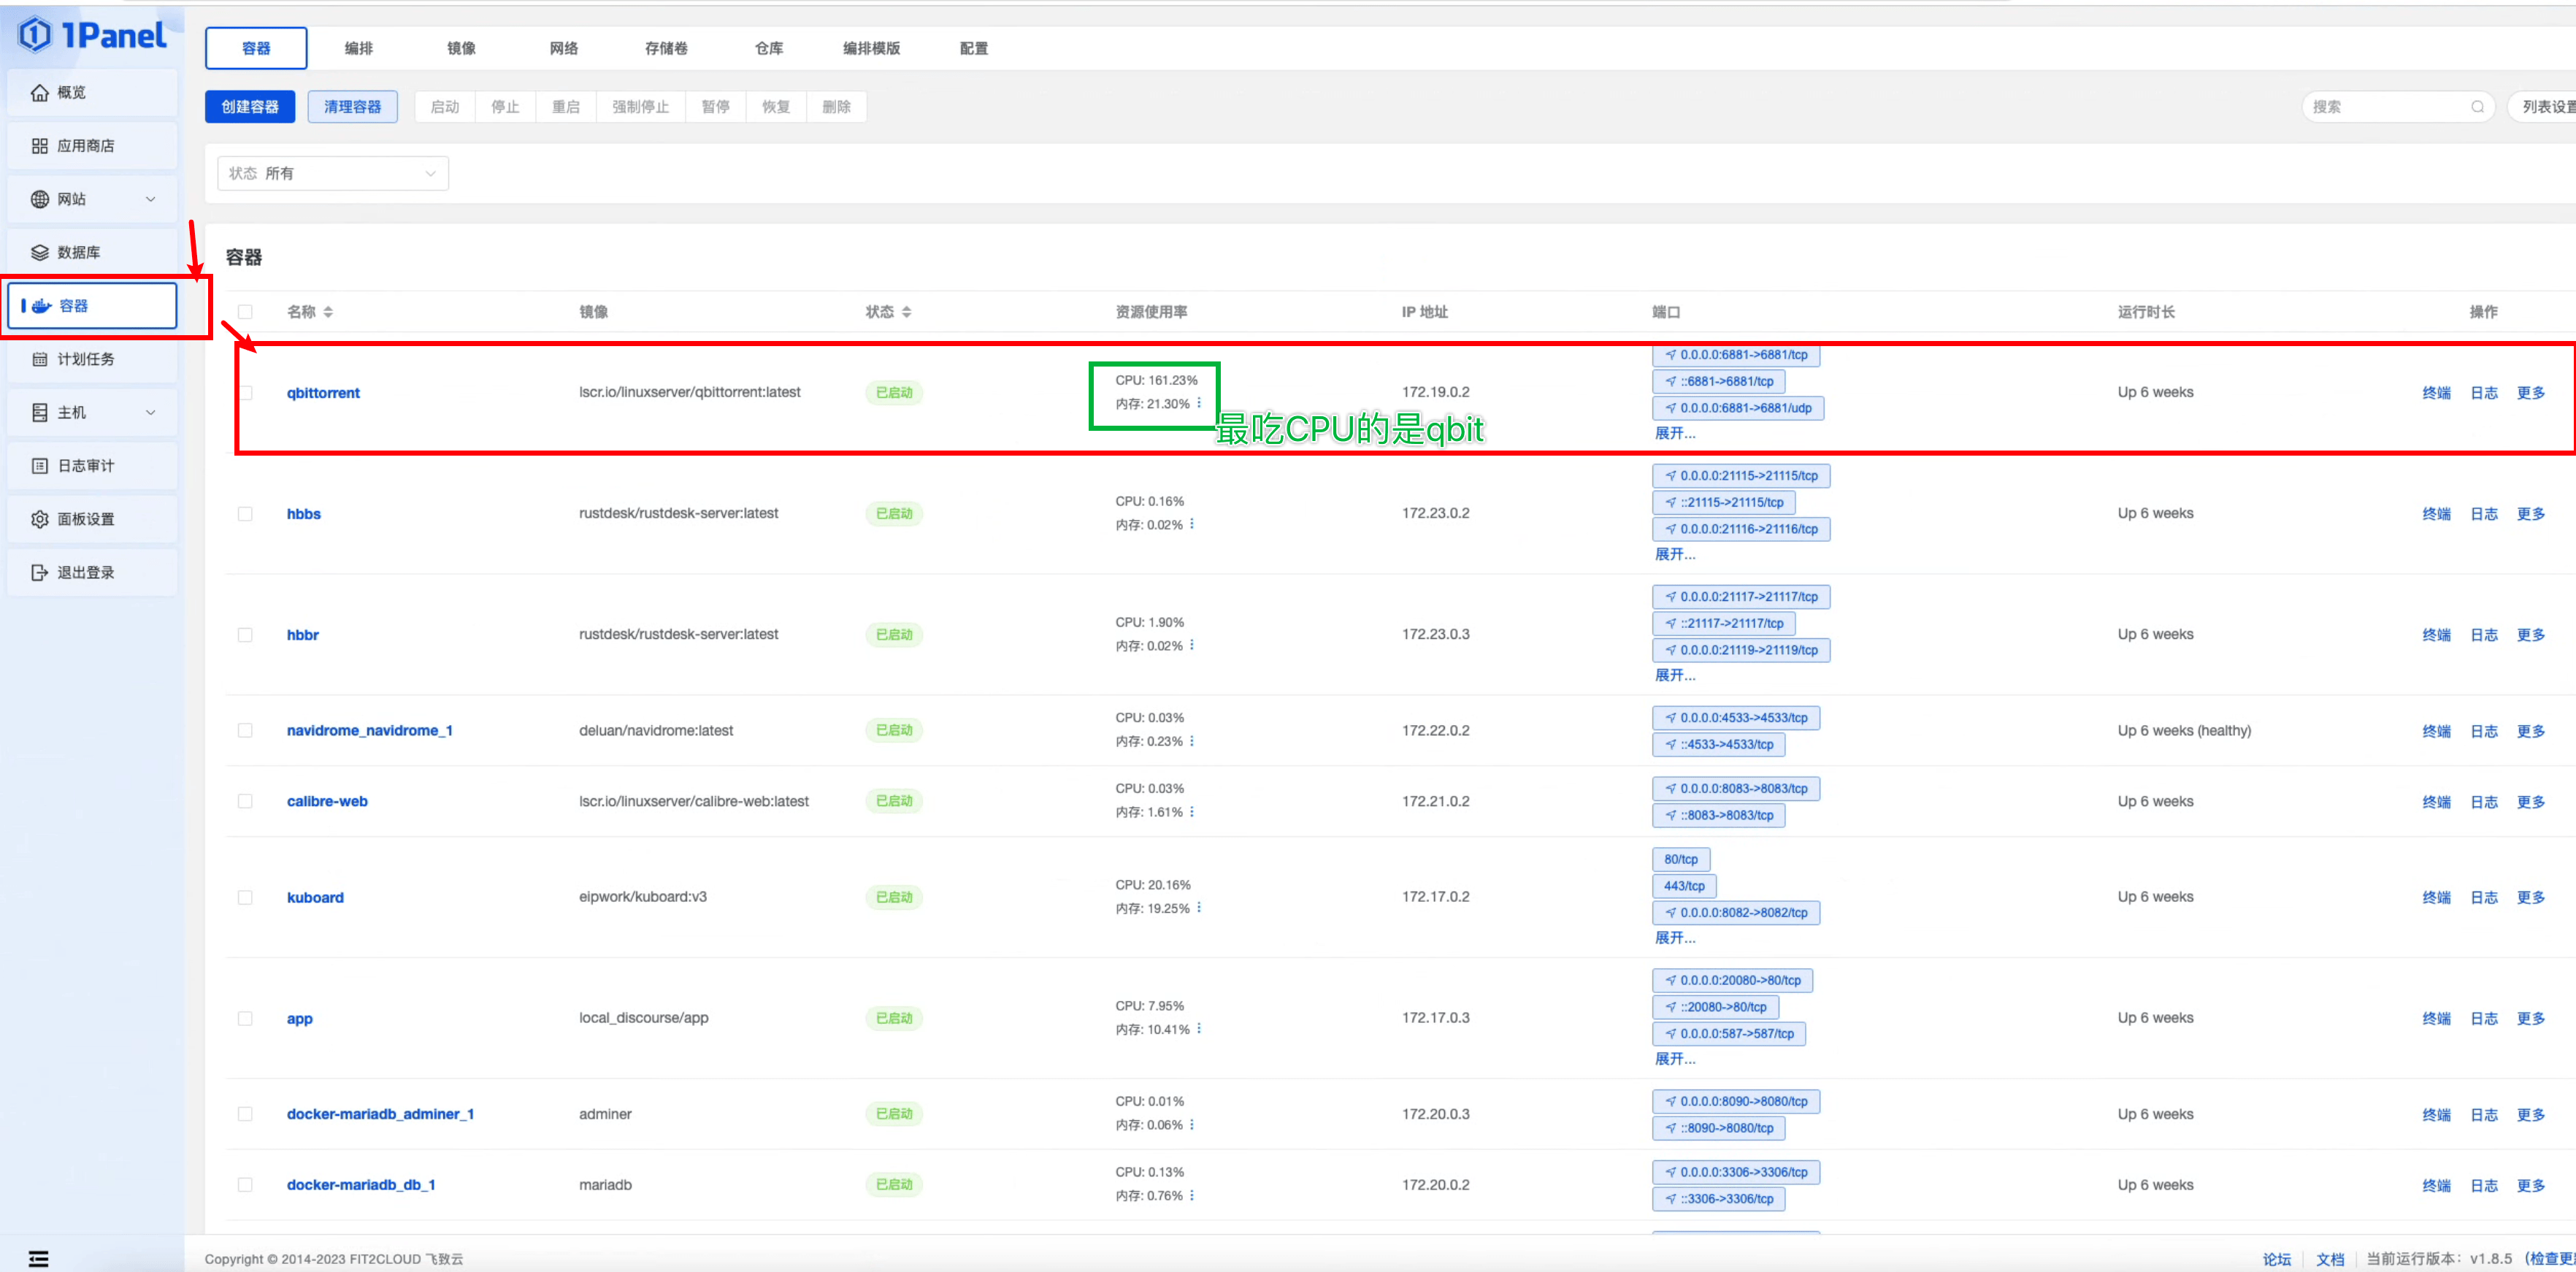
Task: Switch to the 镜像 tab
Action: click(x=461, y=48)
